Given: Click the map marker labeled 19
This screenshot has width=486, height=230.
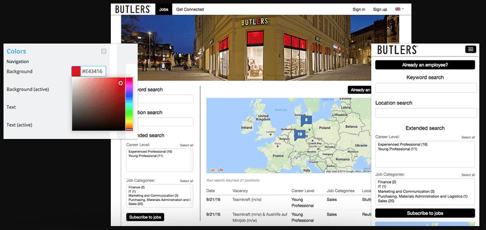Looking at the screenshot, I should (299, 134).
